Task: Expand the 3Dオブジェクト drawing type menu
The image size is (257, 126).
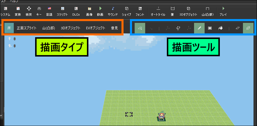Action: [71, 28]
